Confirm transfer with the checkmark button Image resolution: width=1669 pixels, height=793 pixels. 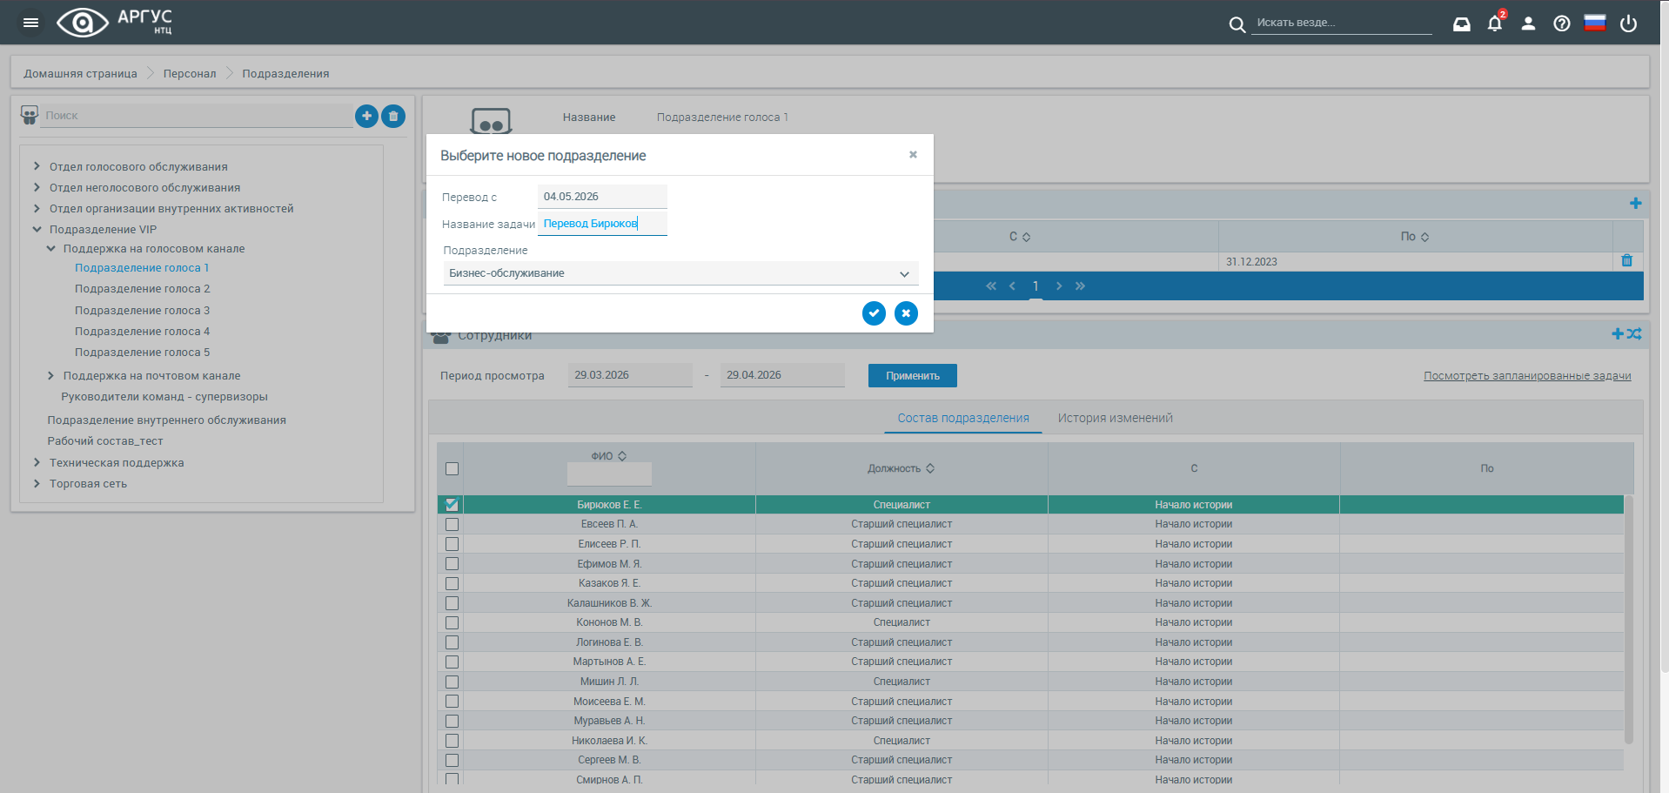point(874,313)
